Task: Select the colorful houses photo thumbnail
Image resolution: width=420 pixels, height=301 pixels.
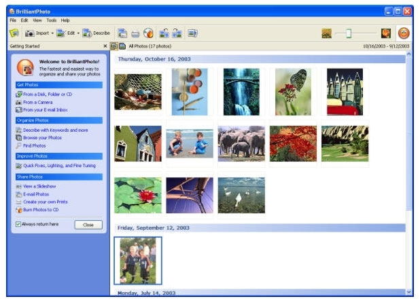Action: pyautogui.click(x=138, y=143)
